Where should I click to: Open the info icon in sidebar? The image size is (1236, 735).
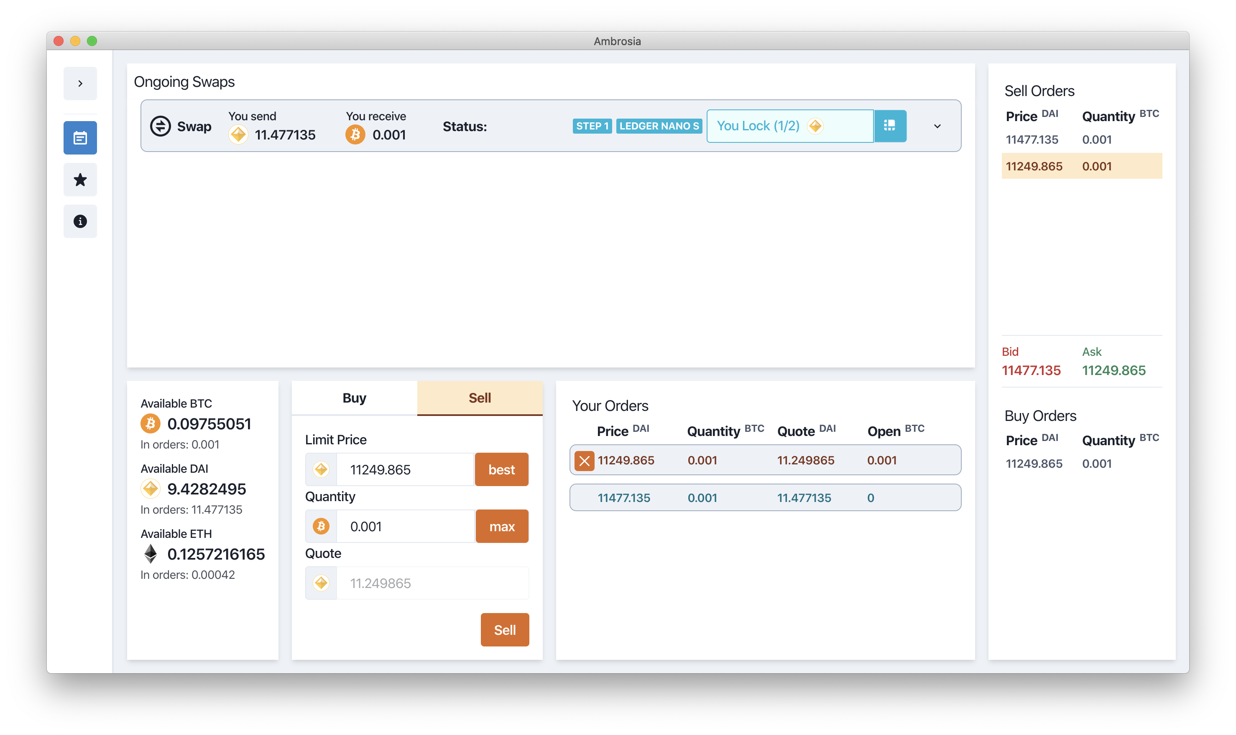80,221
